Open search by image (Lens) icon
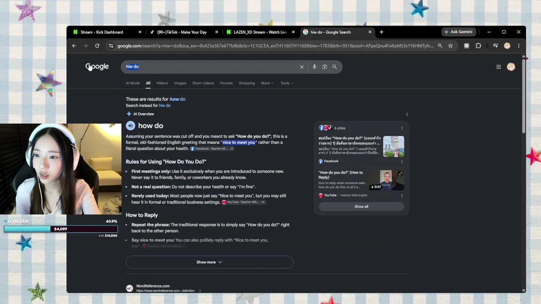The height and width of the screenshot is (304, 541). [x=325, y=67]
